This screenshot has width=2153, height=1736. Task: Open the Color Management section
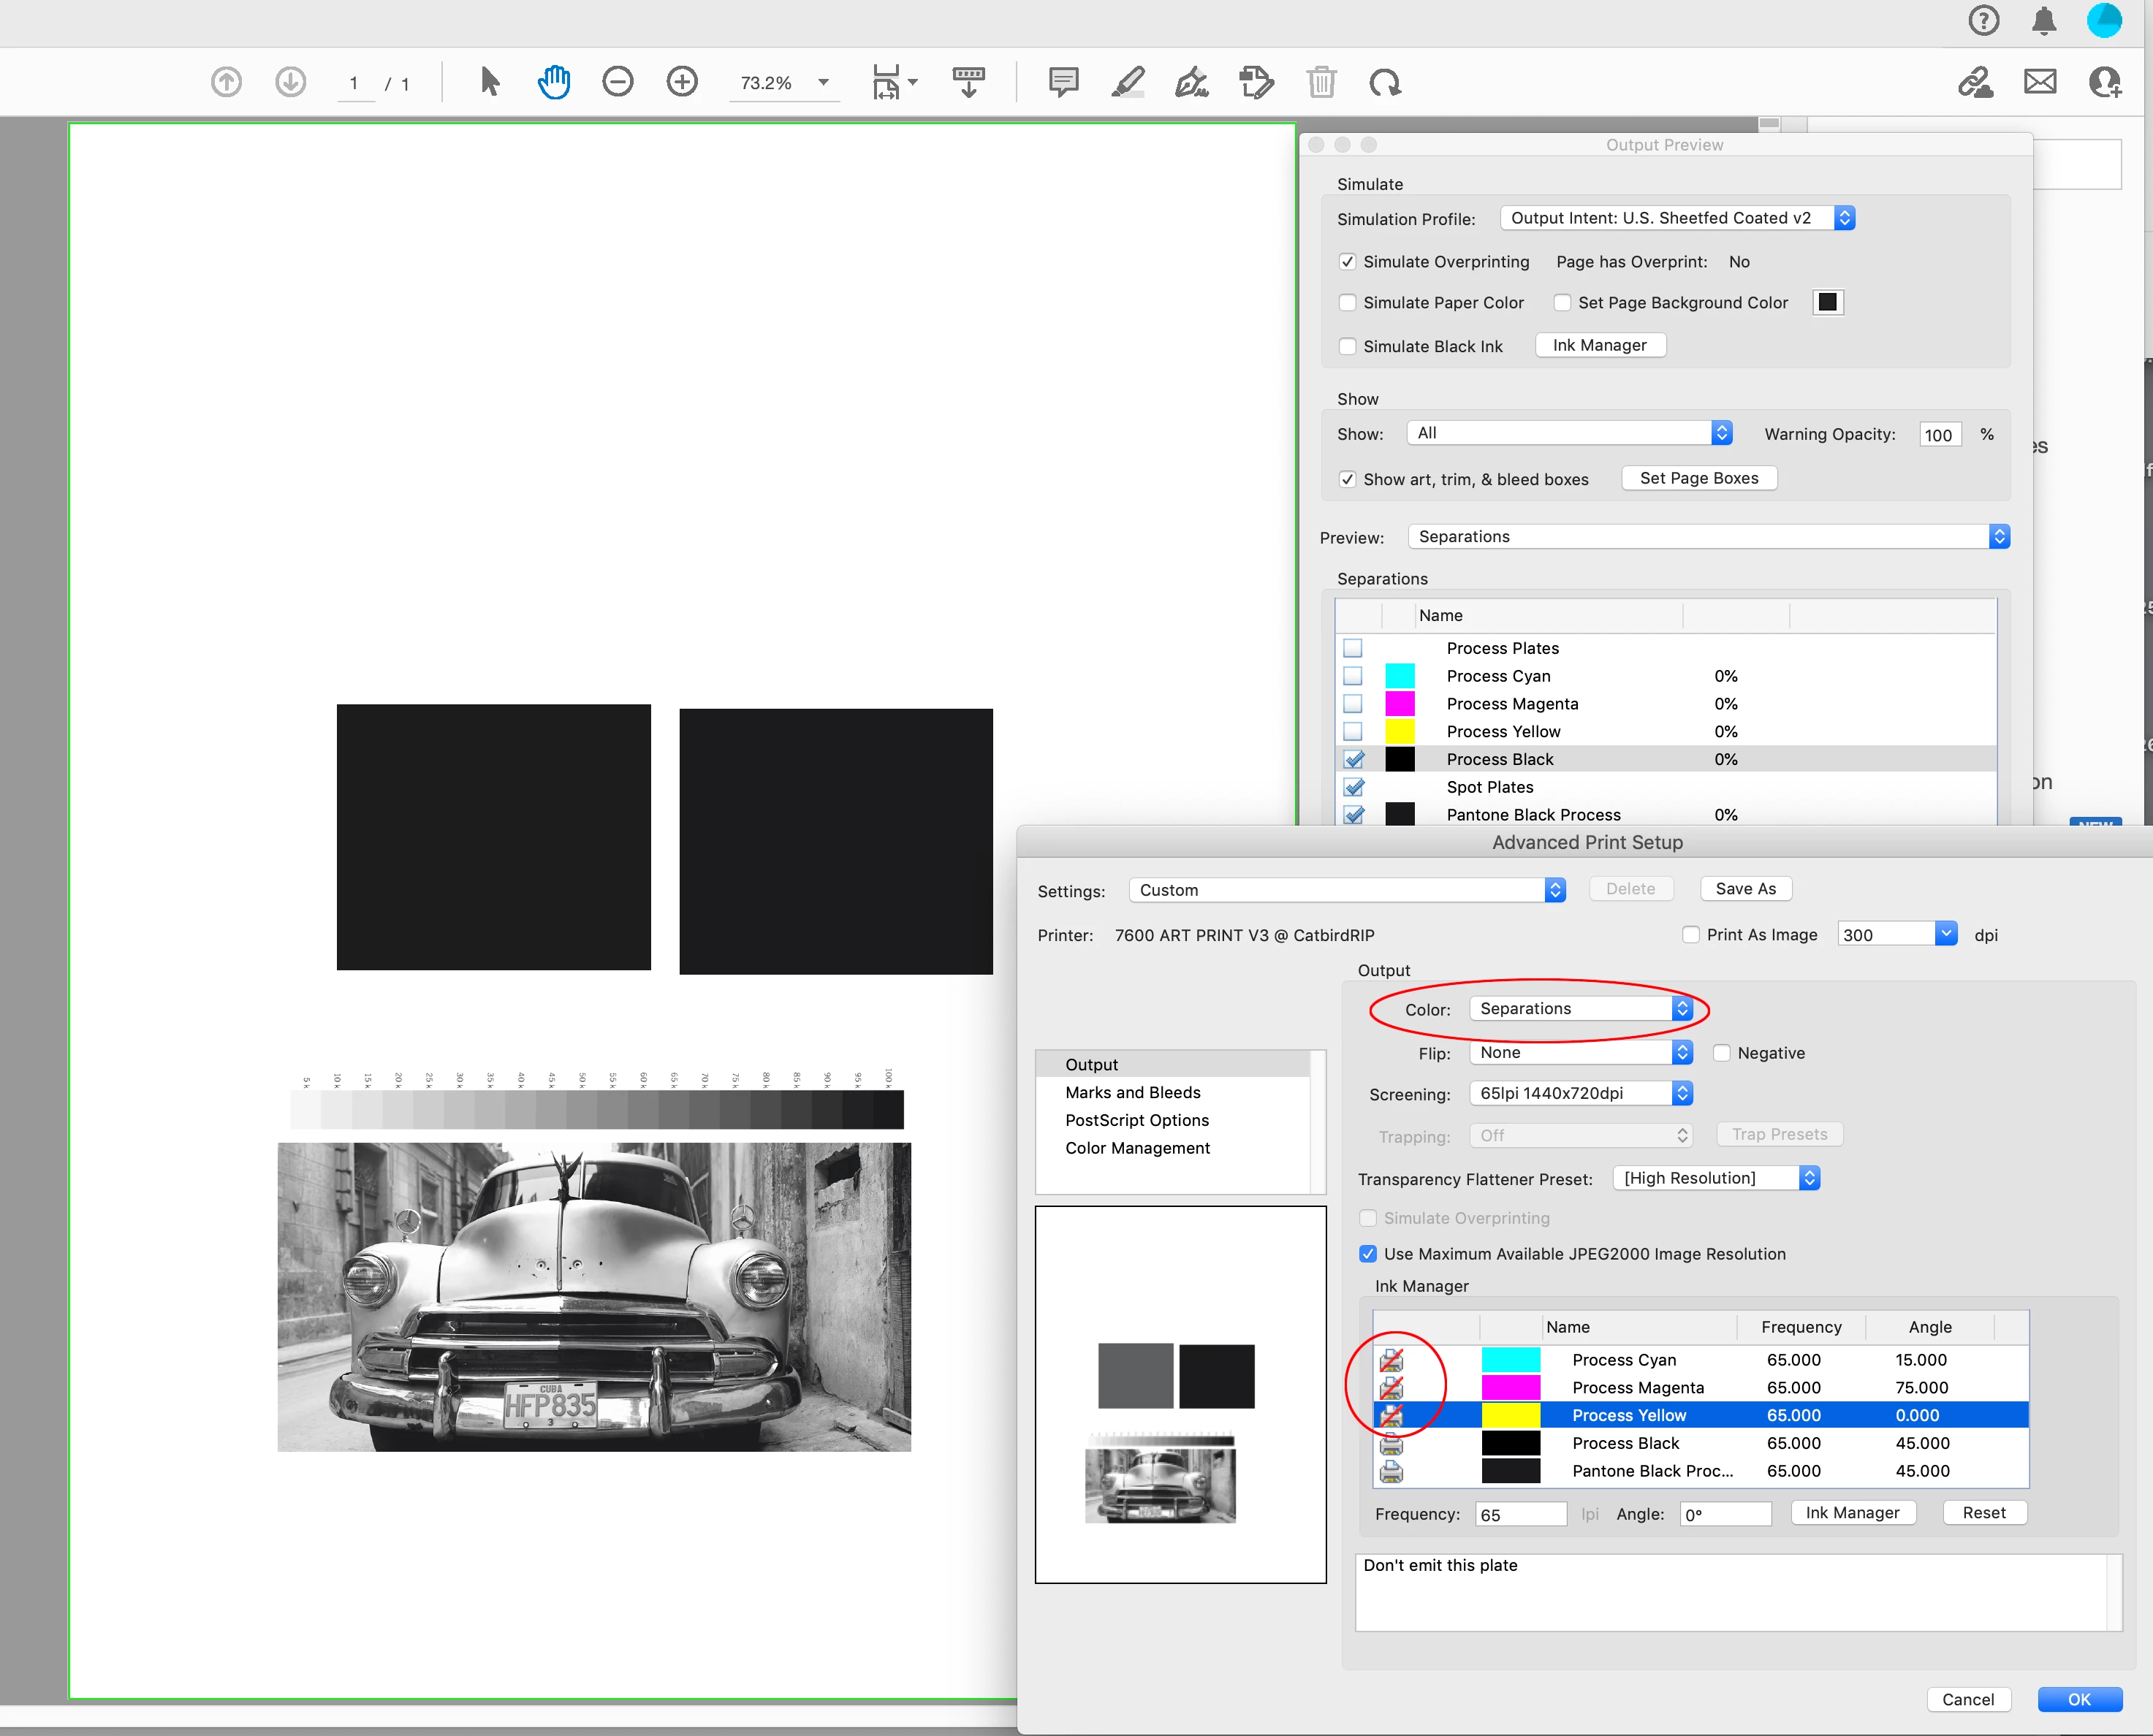click(1137, 1148)
